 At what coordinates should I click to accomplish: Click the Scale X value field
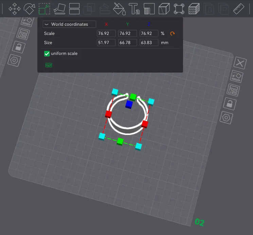[106, 34]
